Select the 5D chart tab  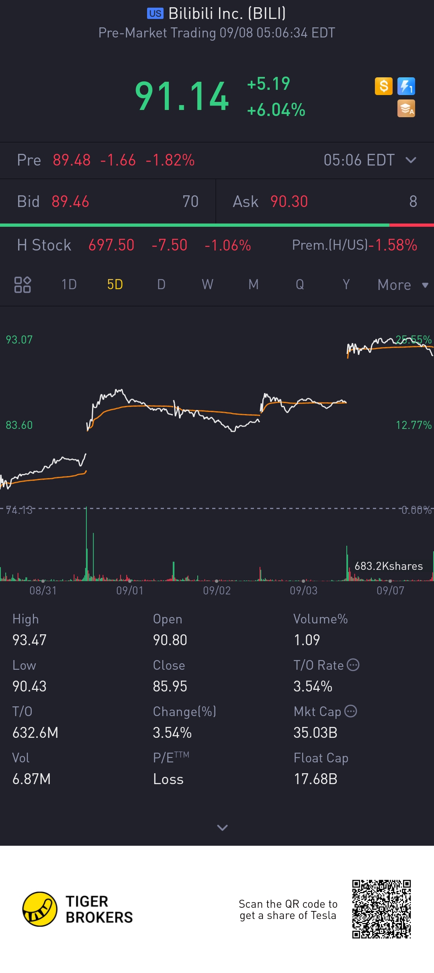(x=115, y=285)
